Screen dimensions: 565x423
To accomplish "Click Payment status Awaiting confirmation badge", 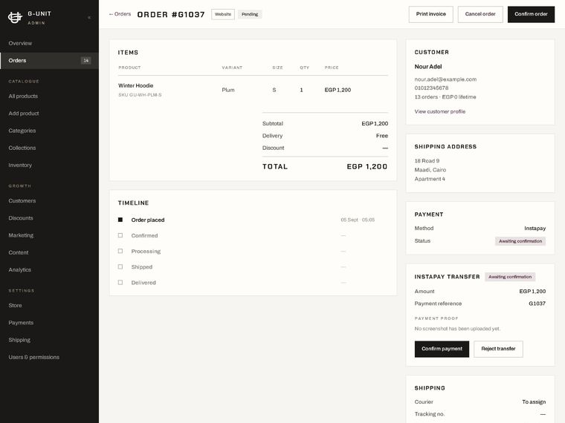I will point(520,241).
